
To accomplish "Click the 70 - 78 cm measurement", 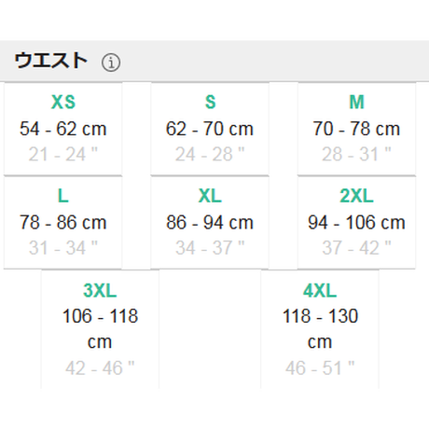I will pos(356,129).
